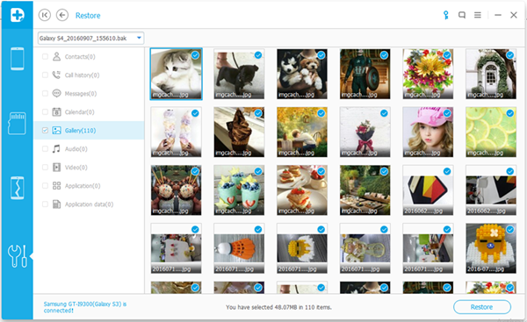Open the toolbox wrench sidebar icon
Image resolution: width=527 pixels, height=322 pixels.
point(18,256)
